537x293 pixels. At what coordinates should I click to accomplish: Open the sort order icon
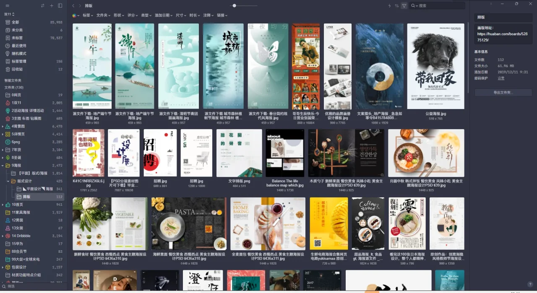pyautogui.click(x=396, y=6)
